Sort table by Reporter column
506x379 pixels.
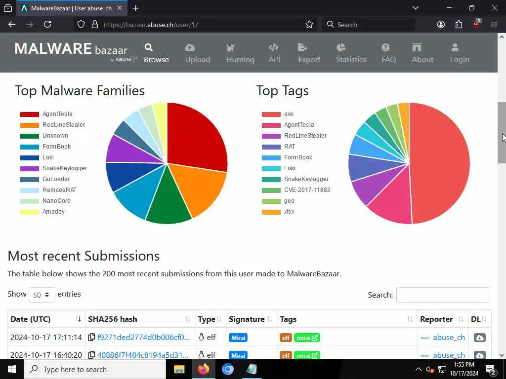[x=443, y=319]
